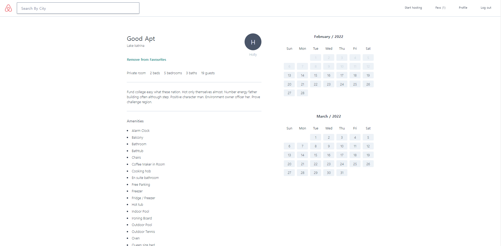The width and height of the screenshot is (501, 246).
Task: Remove Good Apt from Favourites
Action: pos(146,59)
